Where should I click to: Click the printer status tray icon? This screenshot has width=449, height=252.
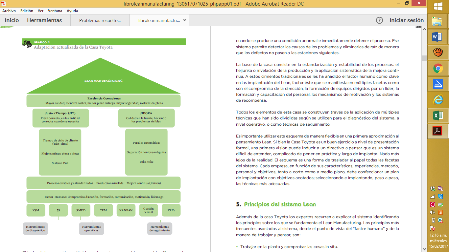[440, 204]
